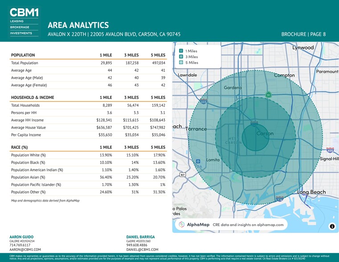This screenshot has height=262, width=339.
Task: Select the Long Beach map label
Action: coord(311,192)
